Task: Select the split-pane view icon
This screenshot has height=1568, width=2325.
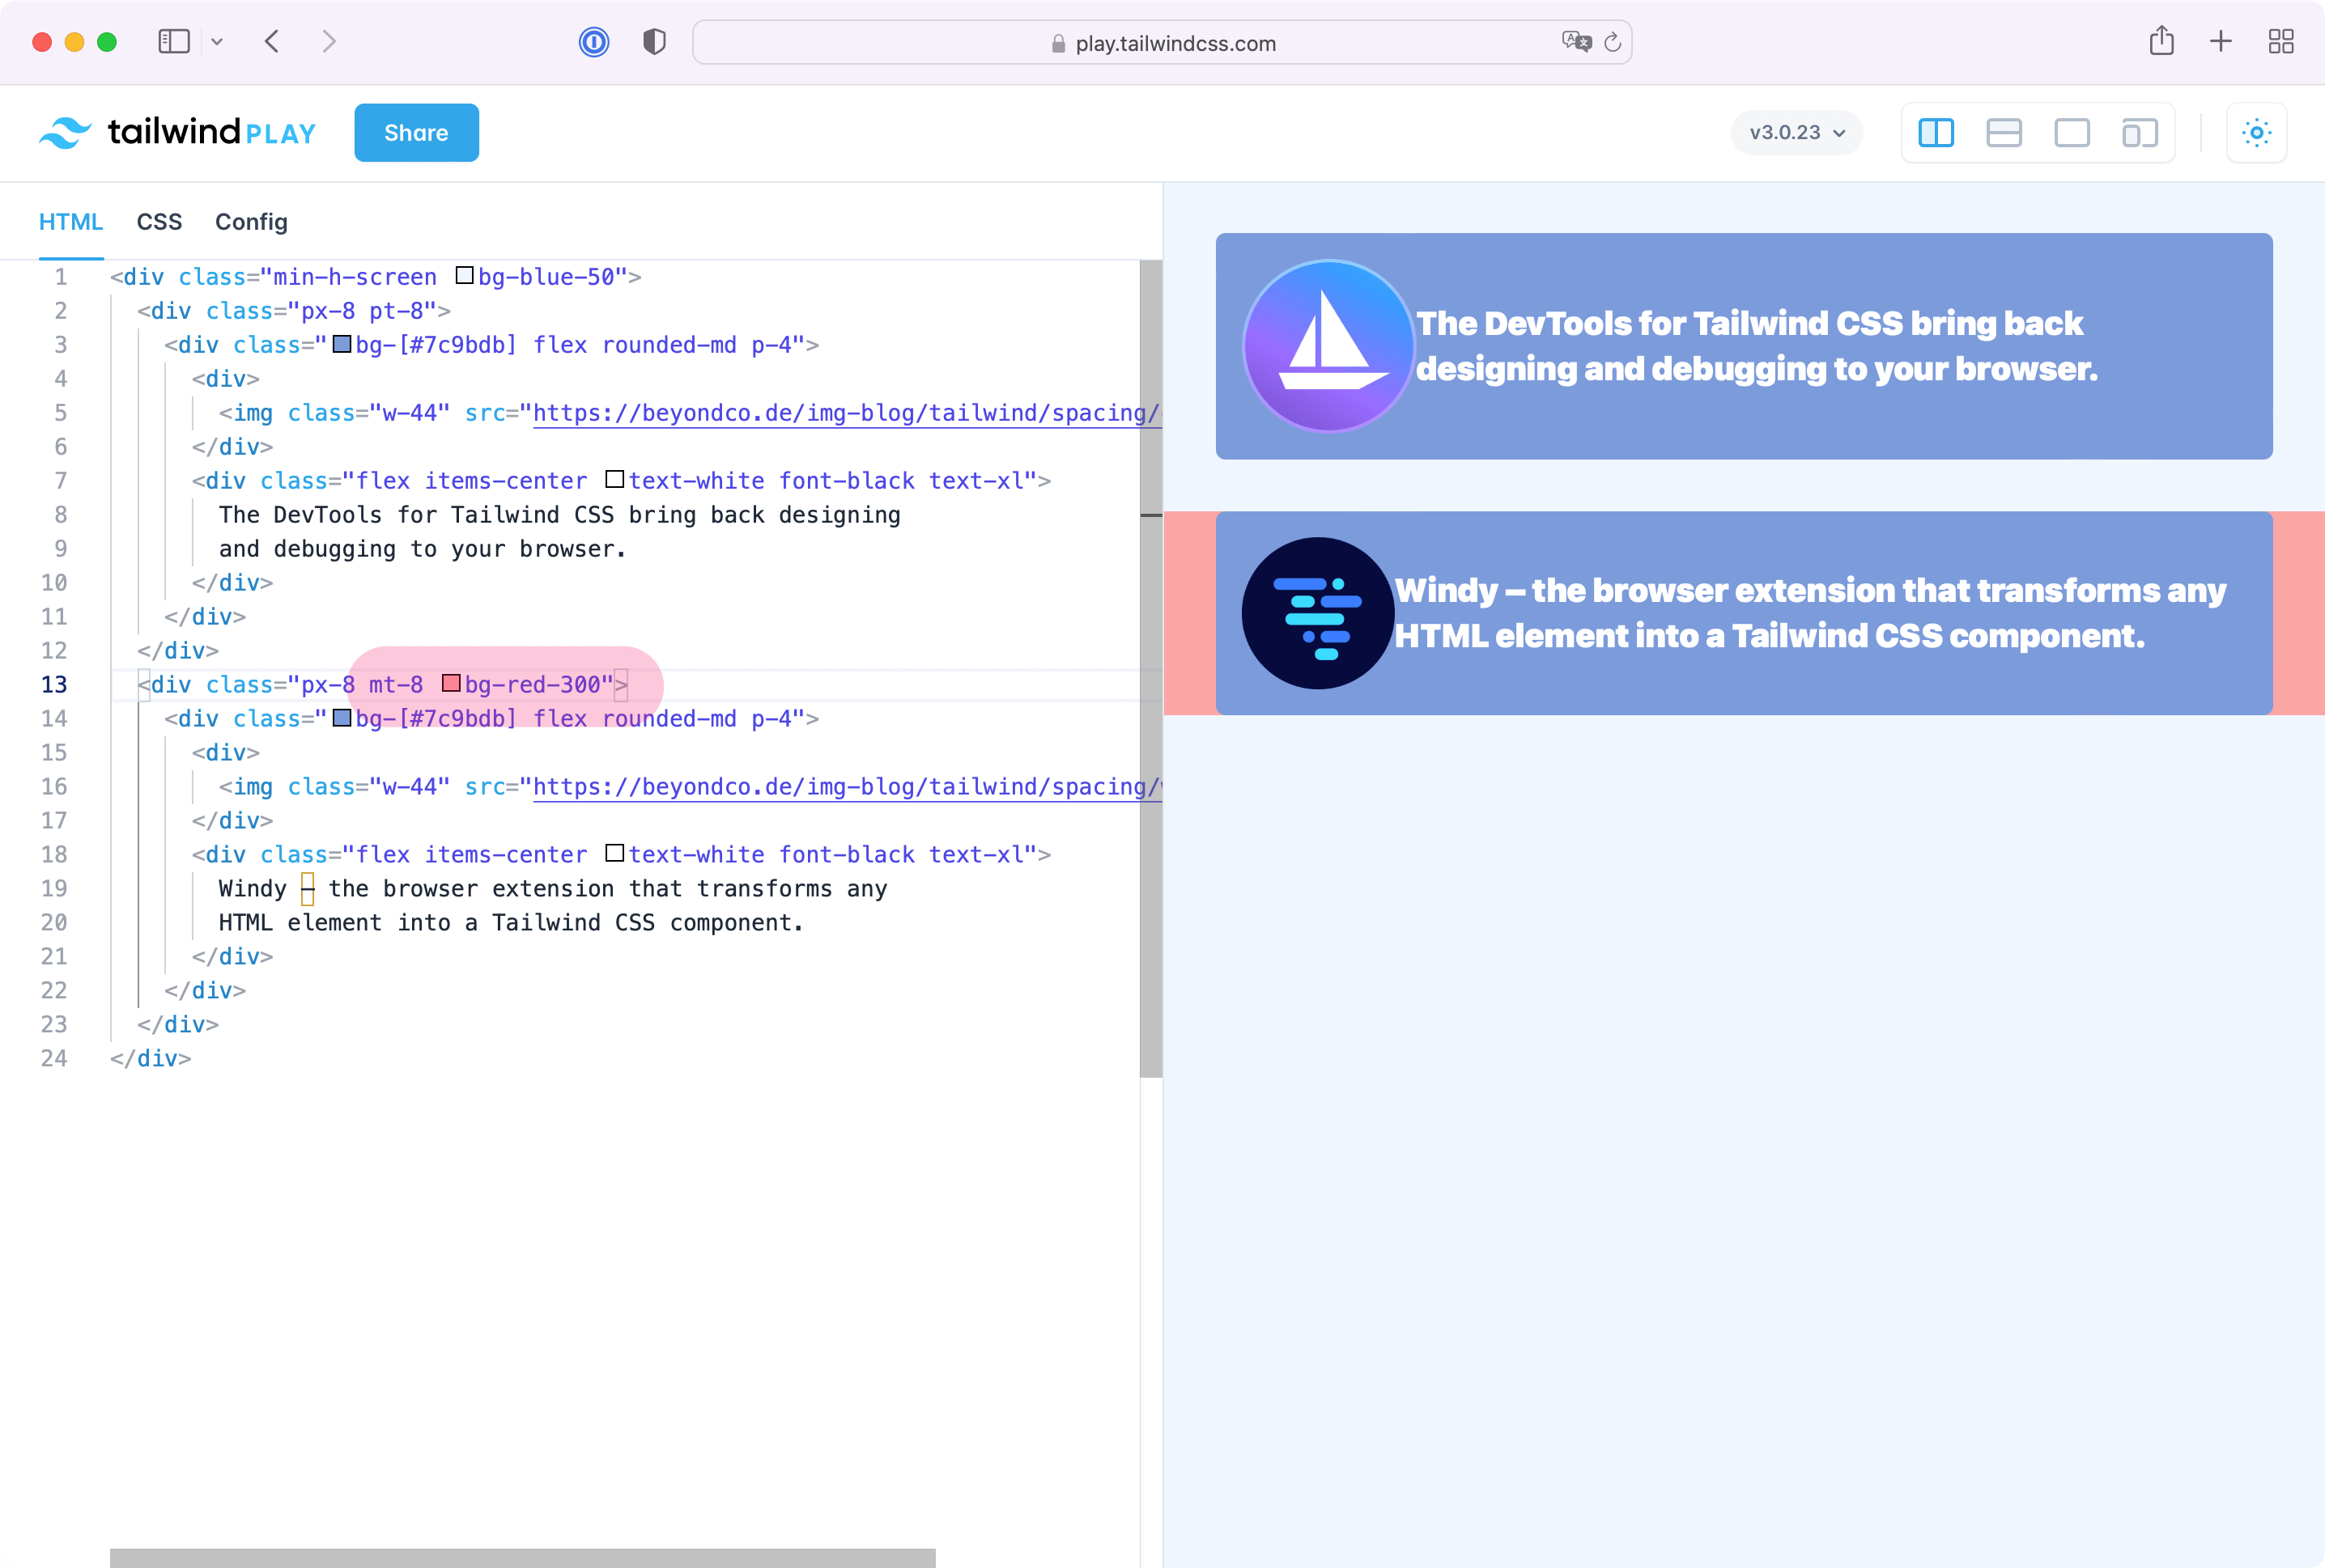Action: 1935,133
